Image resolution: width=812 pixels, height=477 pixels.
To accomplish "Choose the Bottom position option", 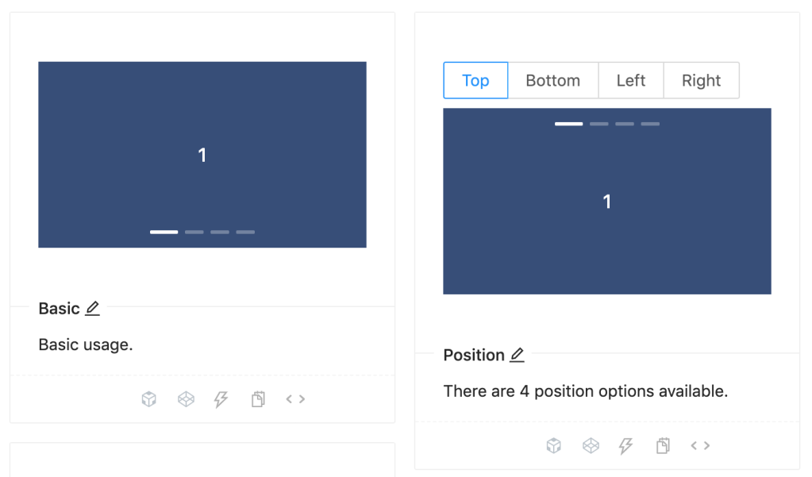I will (x=553, y=81).
